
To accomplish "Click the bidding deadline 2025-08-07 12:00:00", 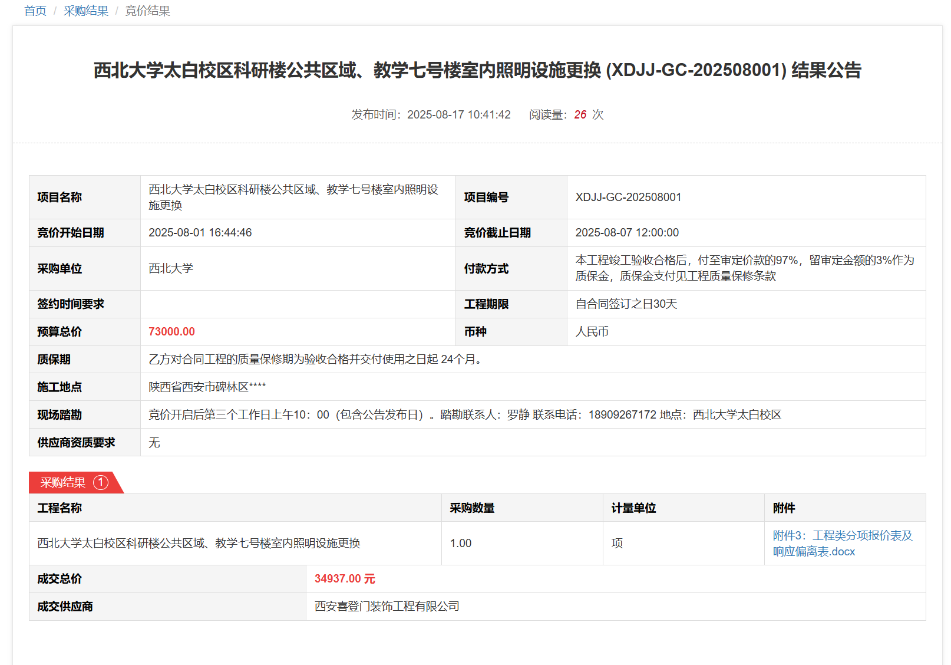I will coord(627,233).
